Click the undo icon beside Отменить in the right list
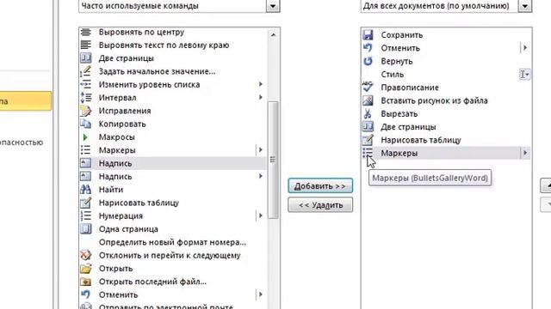This screenshot has width=551, height=309. point(368,48)
